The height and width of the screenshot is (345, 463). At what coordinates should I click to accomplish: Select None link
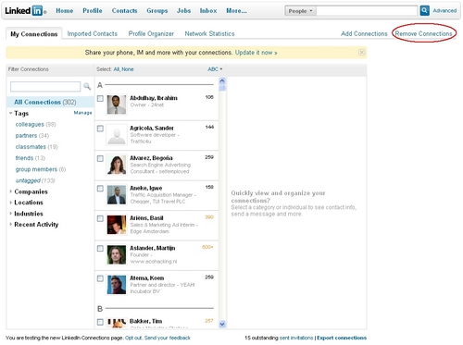[x=128, y=69]
